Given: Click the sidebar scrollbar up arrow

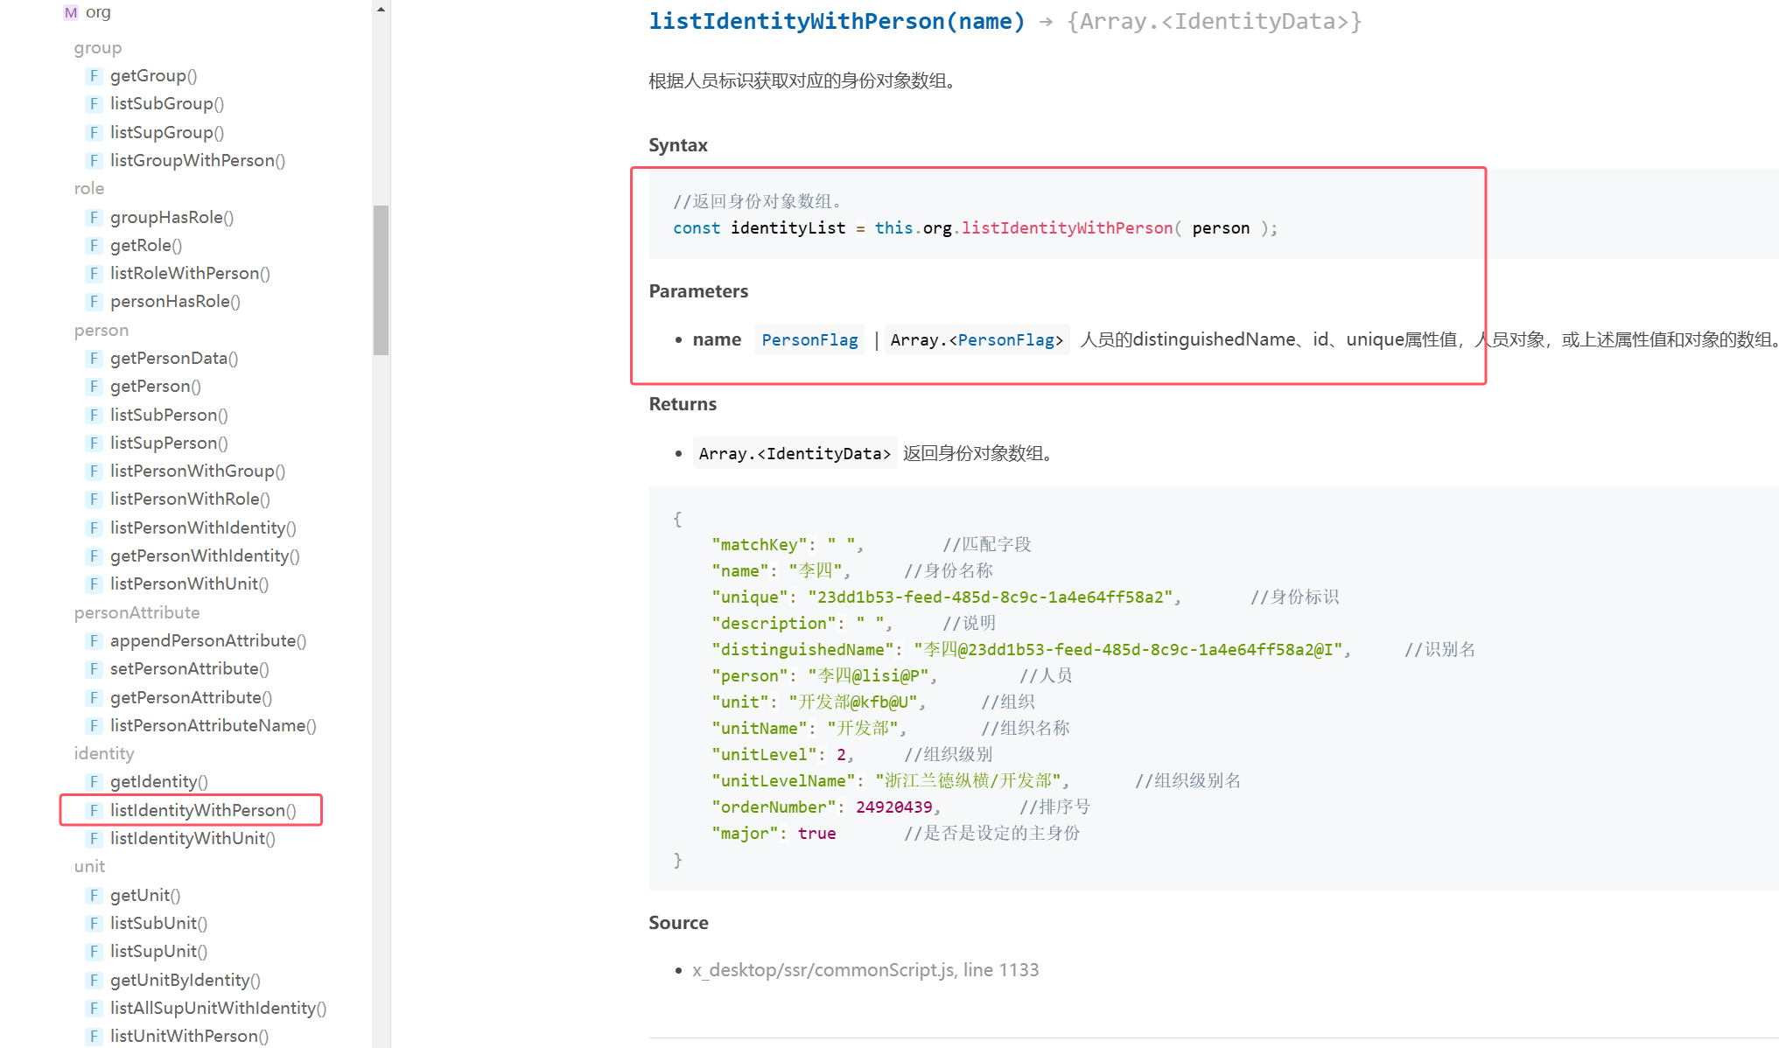Looking at the screenshot, I should pos(381,10).
